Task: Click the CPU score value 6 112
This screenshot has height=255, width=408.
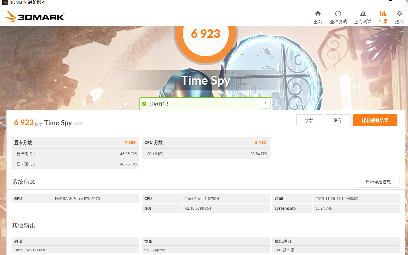Action: [x=260, y=142]
